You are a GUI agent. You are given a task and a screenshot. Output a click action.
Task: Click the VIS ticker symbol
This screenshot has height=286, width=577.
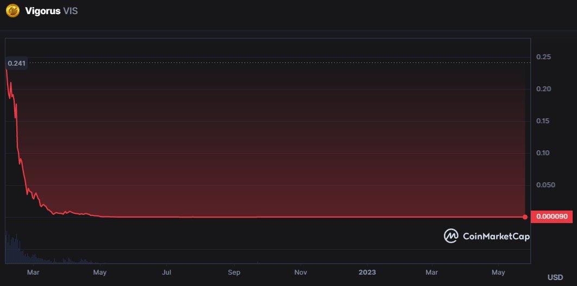pyautogui.click(x=71, y=11)
